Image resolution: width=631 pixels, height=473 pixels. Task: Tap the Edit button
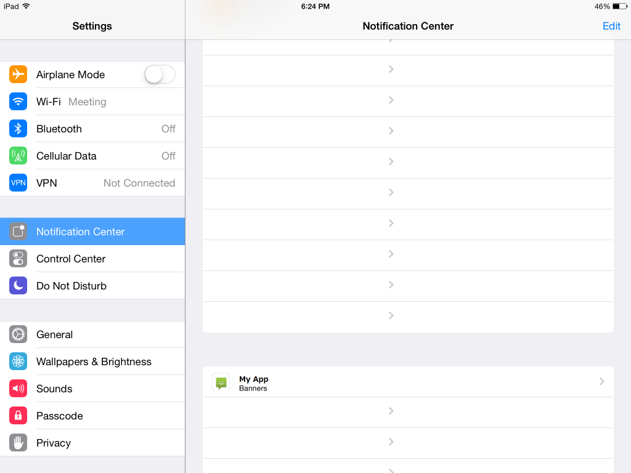(x=611, y=26)
